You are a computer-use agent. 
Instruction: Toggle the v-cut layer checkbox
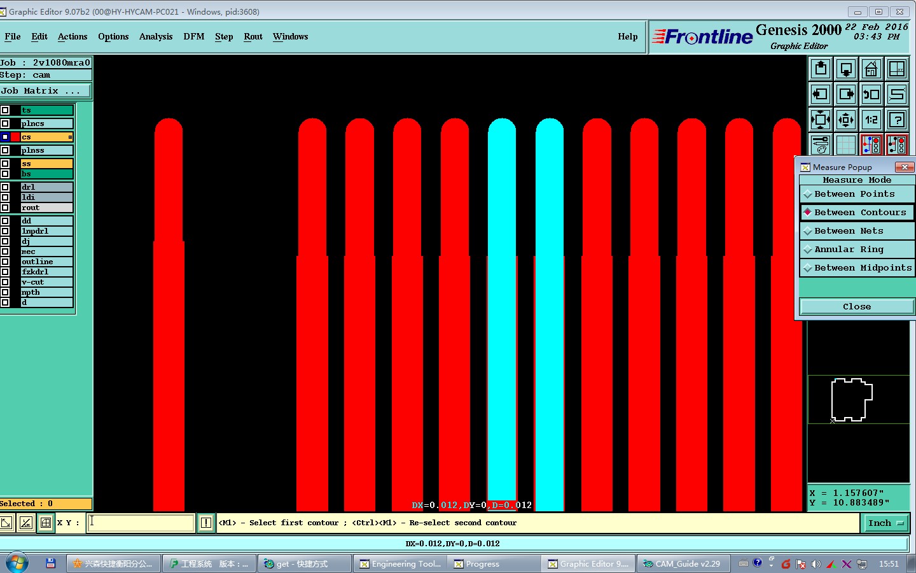tap(5, 282)
